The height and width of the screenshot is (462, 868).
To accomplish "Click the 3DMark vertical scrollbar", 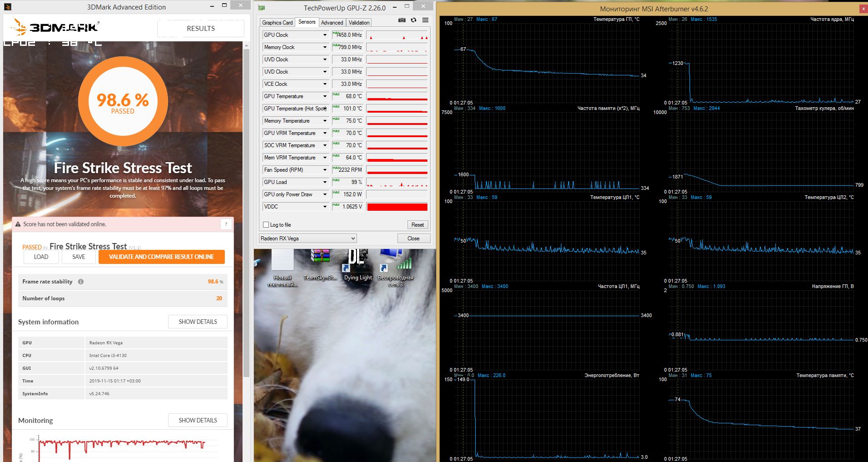I will [x=247, y=214].
